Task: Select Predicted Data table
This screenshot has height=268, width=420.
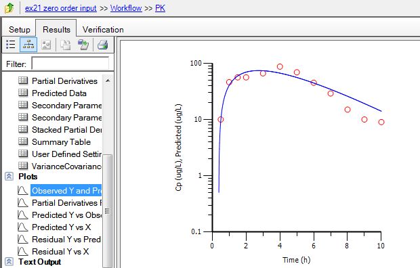Action: click(59, 93)
